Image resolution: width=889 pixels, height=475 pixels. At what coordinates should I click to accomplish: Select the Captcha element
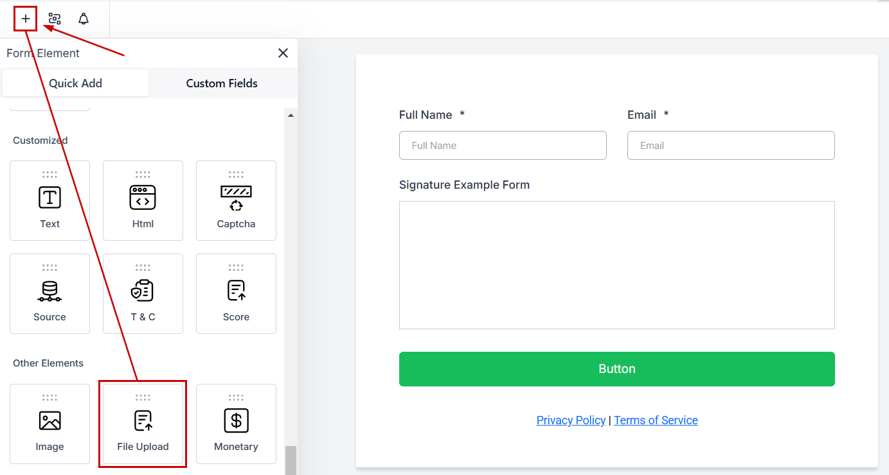click(x=236, y=201)
